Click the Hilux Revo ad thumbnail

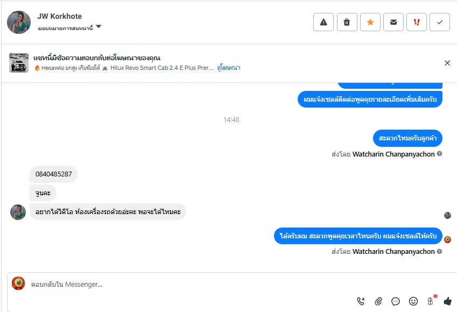tap(19, 63)
